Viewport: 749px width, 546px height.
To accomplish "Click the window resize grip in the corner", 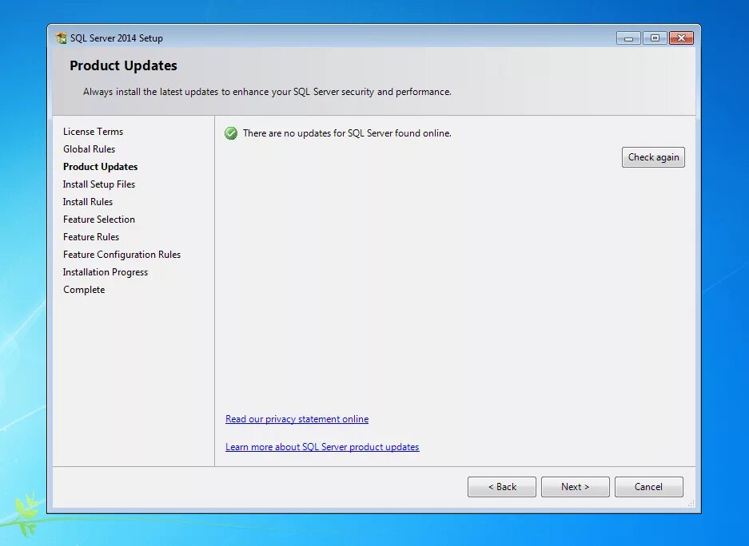I will [x=691, y=504].
